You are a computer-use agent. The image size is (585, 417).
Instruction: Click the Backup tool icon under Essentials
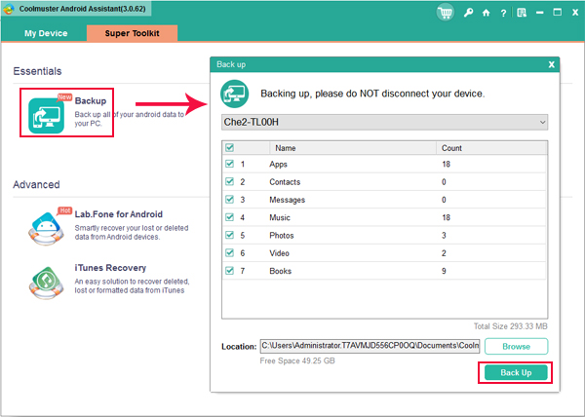click(46, 116)
